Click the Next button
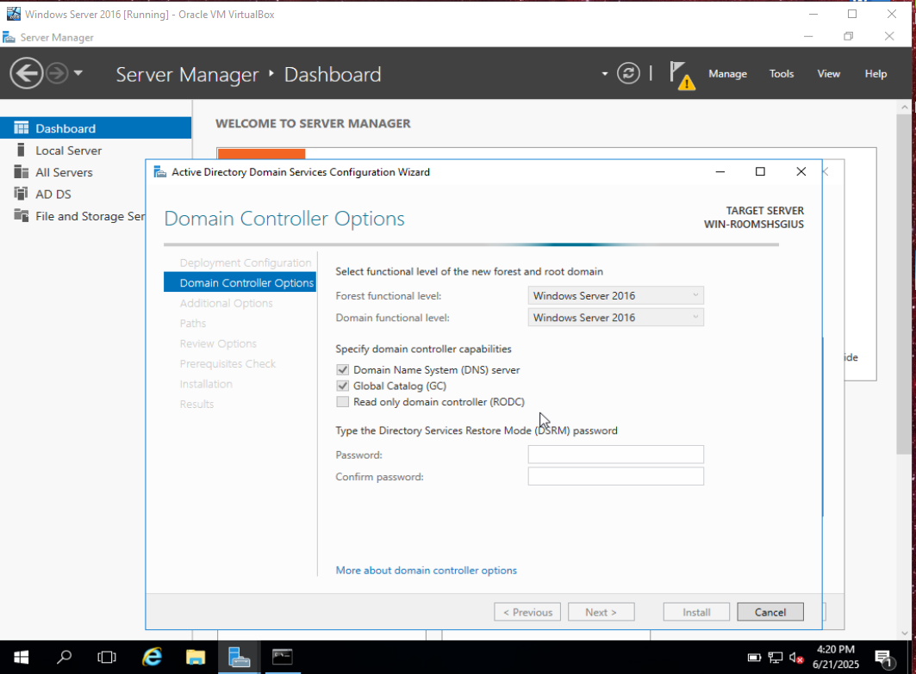 [x=601, y=612]
